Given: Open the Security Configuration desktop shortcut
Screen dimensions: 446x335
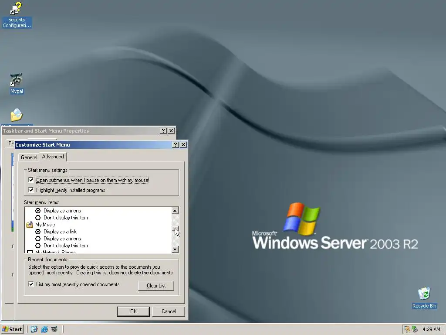Looking at the screenshot, I should (x=17, y=15).
